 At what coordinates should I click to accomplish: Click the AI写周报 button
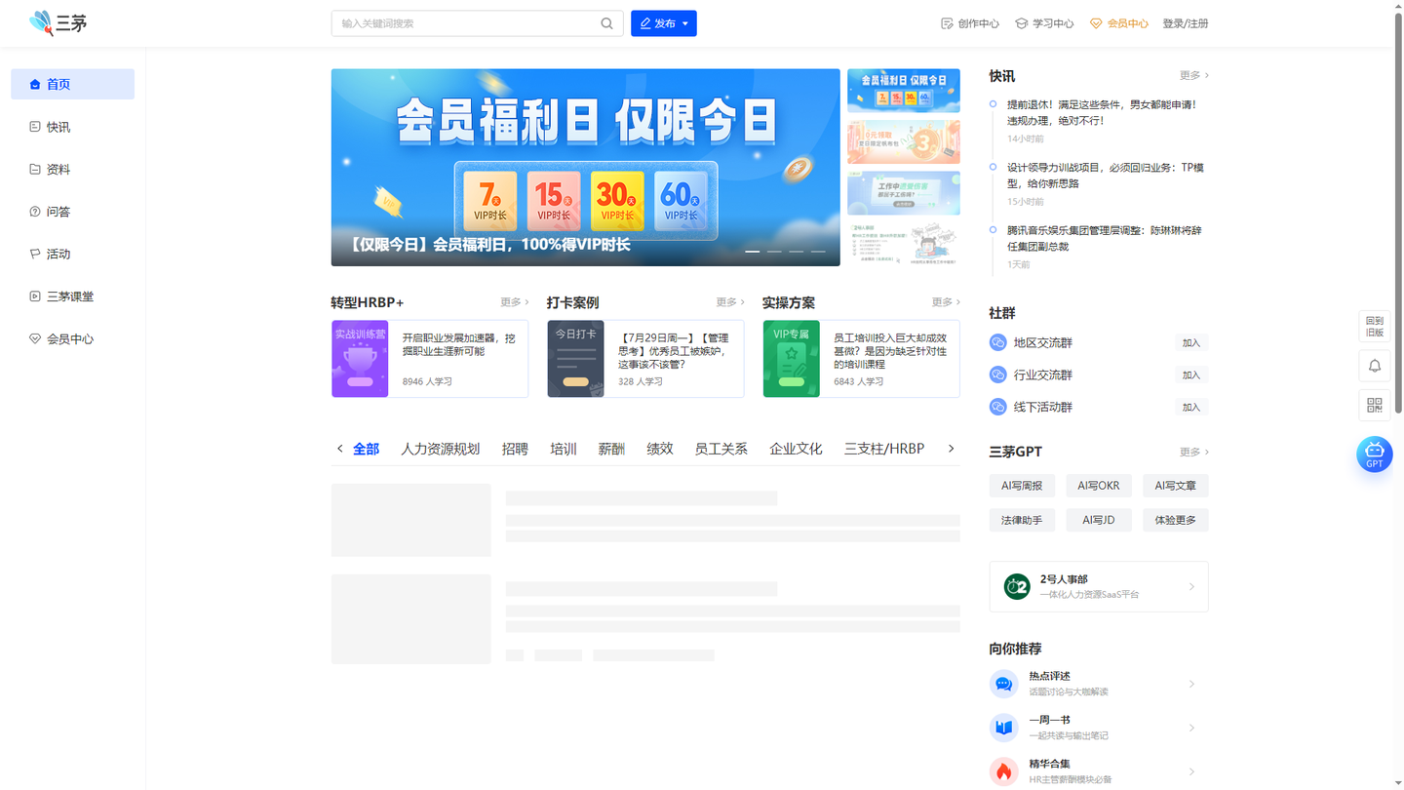(1022, 486)
